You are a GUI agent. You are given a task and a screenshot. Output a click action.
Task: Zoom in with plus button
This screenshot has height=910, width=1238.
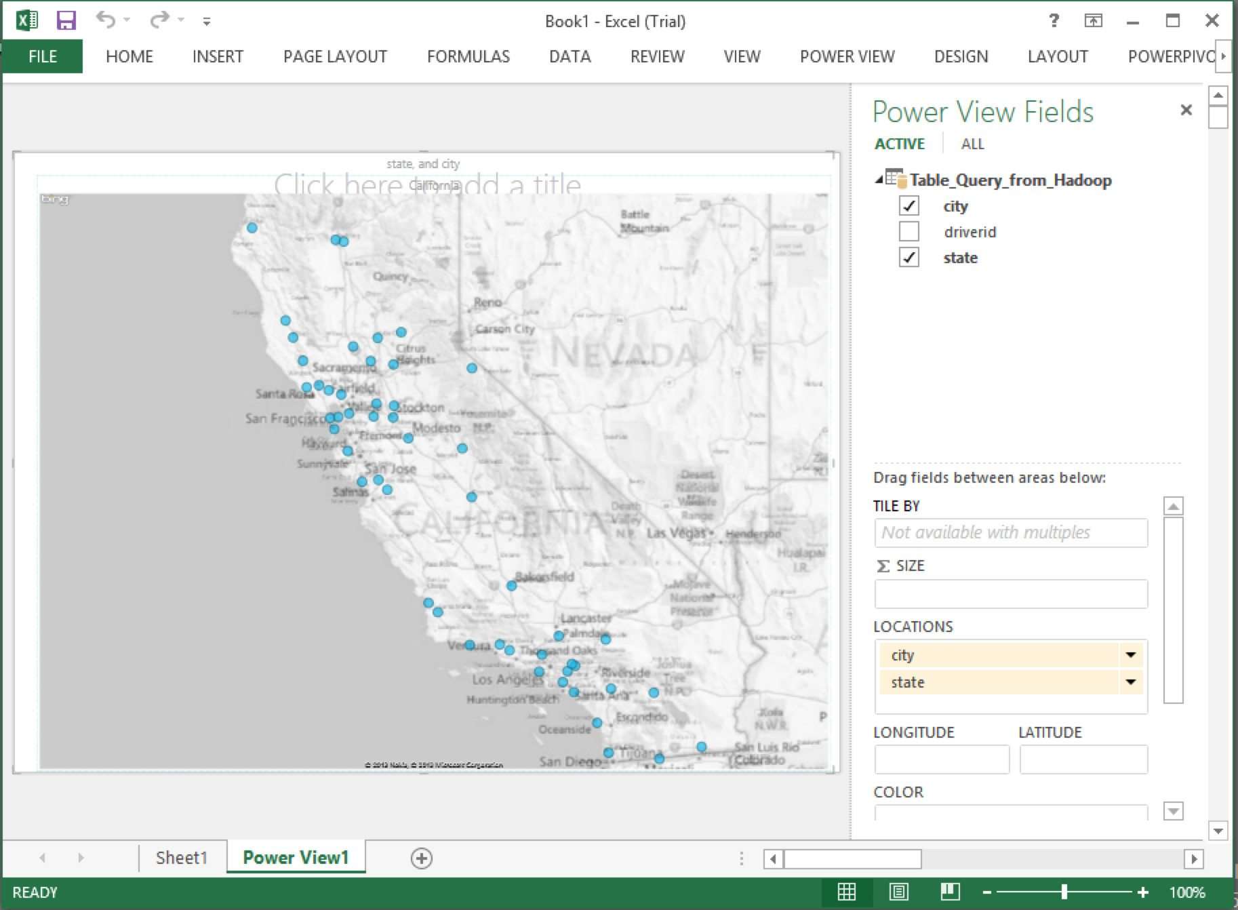1142,892
